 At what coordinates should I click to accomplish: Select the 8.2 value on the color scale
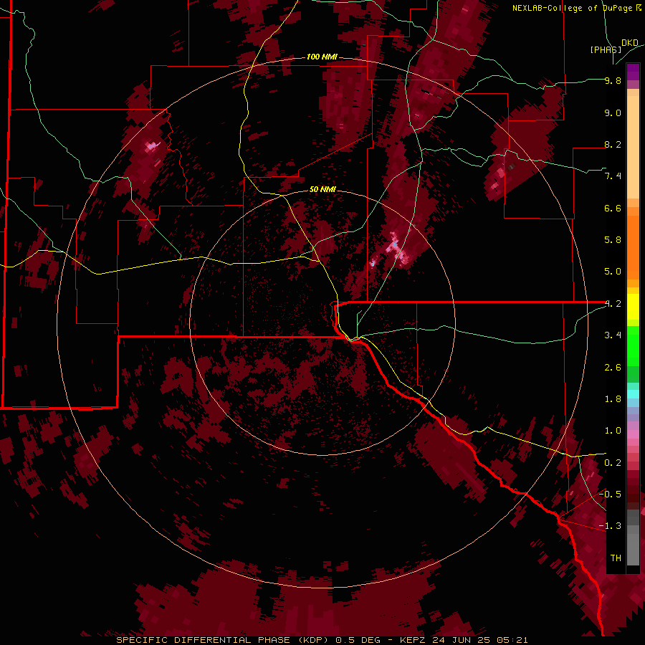pyautogui.click(x=613, y=144)
